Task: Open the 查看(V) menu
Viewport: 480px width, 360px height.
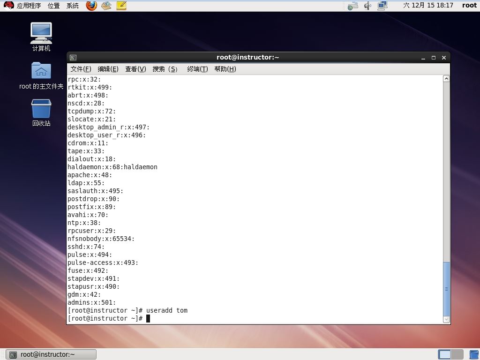Action: [x=135, y=69]
